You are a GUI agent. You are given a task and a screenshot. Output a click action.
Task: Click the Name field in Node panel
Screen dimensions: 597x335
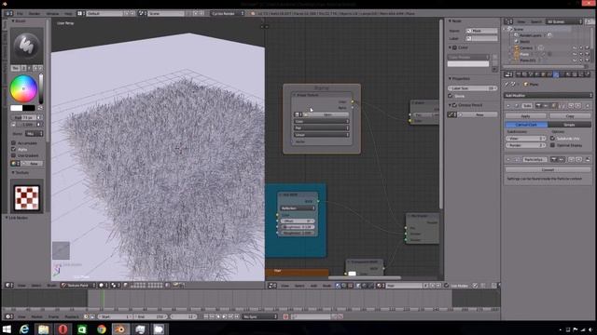click(x=482, y=31)
